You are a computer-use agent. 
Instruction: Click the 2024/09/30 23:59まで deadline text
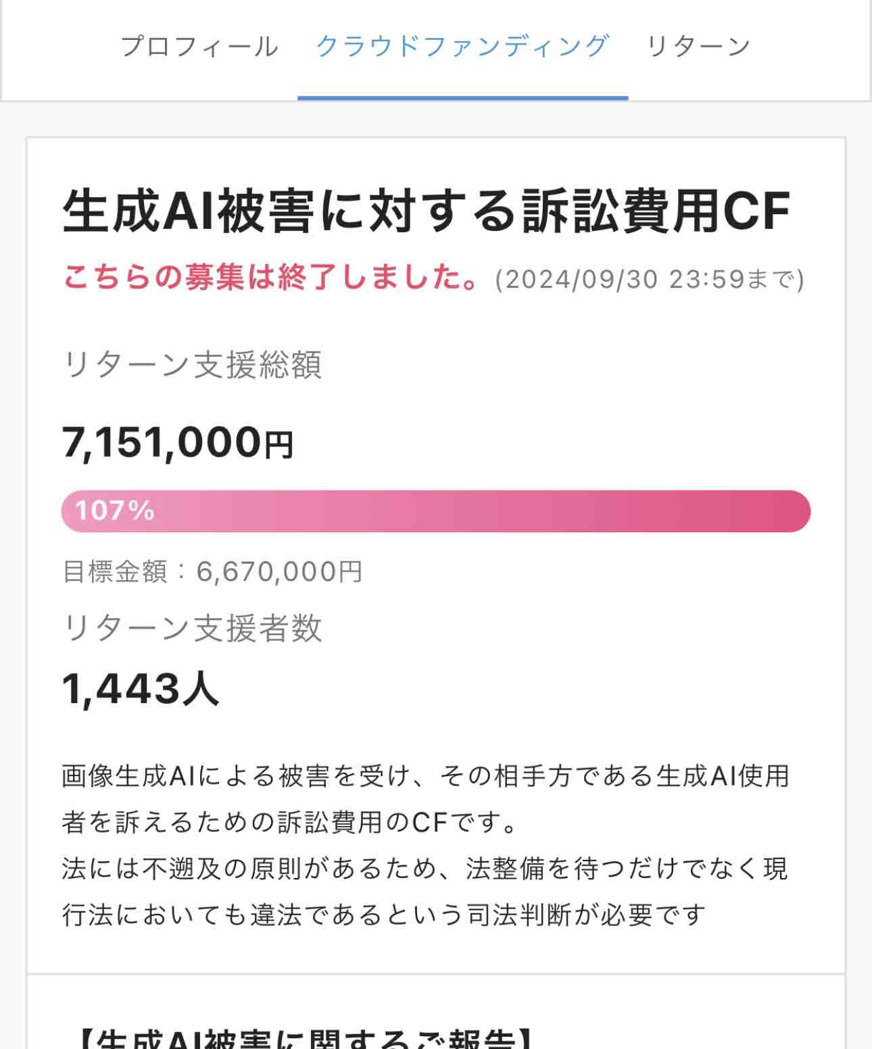coord(649,279)
